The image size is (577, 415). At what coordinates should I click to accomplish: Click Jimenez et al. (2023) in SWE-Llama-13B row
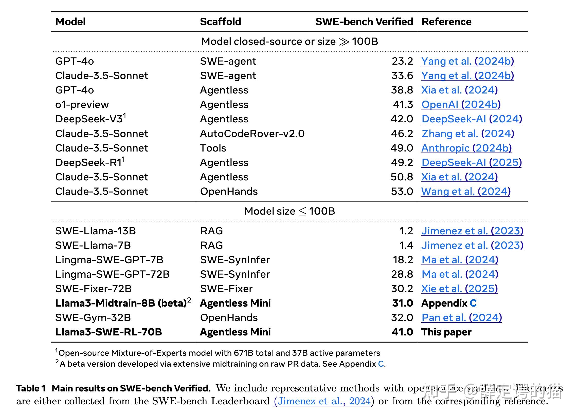pos(472,231)
